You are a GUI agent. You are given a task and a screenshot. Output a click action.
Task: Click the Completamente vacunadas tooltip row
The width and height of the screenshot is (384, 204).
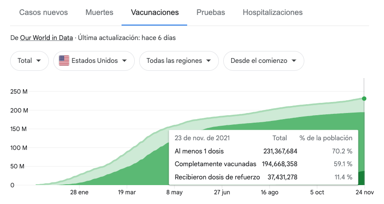pyautogui.click(x=263, y=164)
